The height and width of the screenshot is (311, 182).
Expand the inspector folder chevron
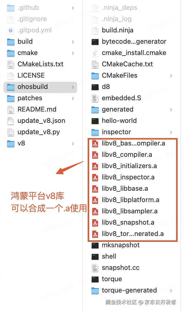(171, 132)
